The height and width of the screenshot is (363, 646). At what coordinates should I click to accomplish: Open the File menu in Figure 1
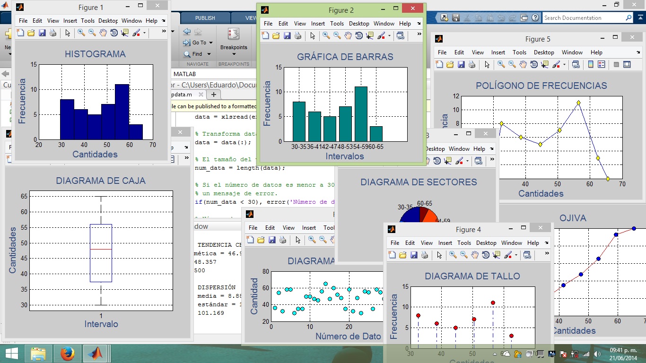click(x=23, y=21)
